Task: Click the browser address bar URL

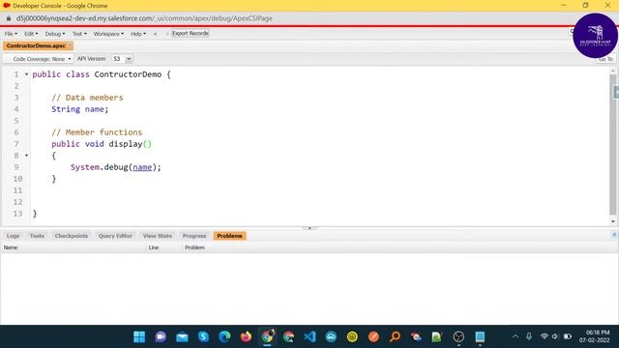Action: coord(144,18)
